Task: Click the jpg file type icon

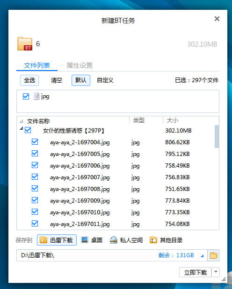Action: click(x=36, y=96)
